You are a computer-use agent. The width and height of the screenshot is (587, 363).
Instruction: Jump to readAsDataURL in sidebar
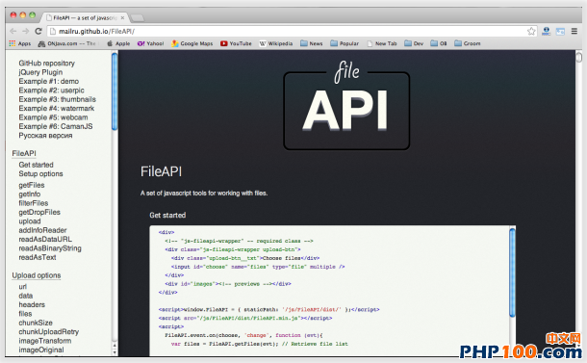coord(45,239)
